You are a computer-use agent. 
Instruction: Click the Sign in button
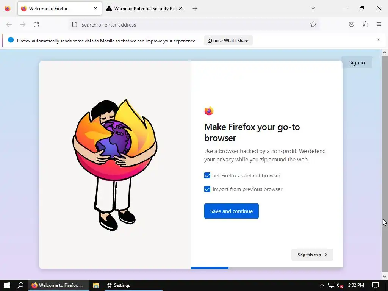tap(357, 63)
